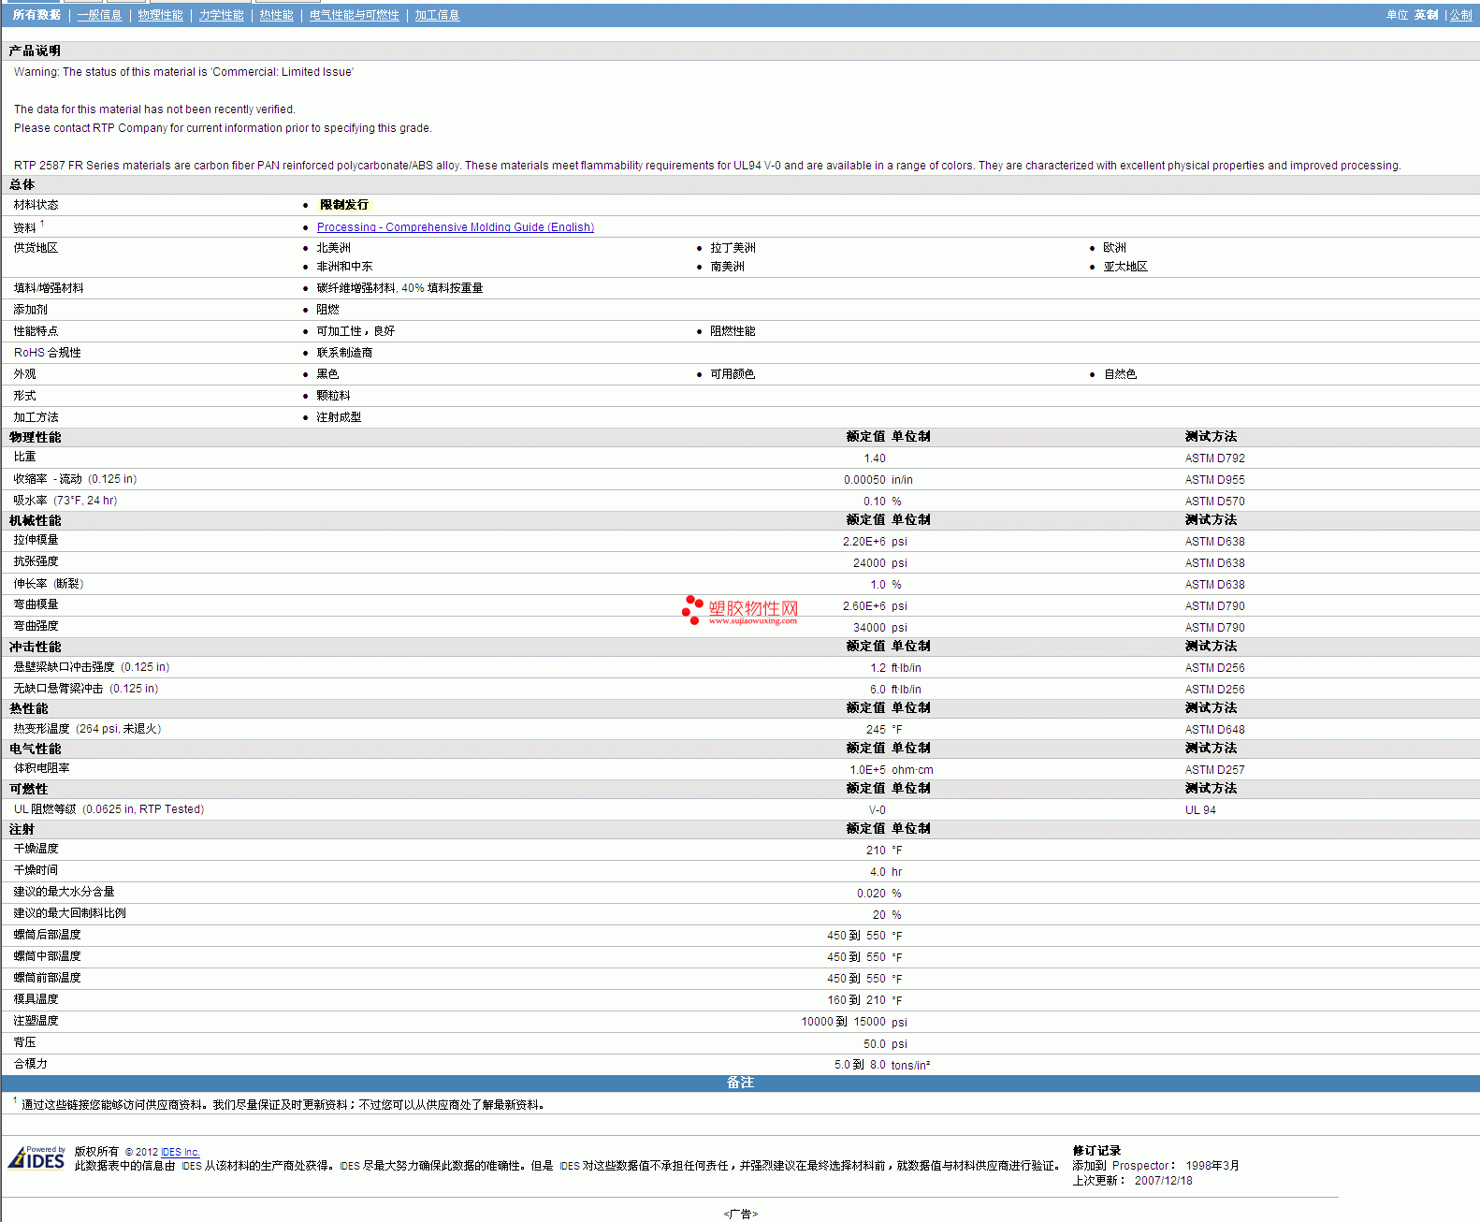Open the 热性能 tab
1480x1222 pixels.
[x=276, y=15]
